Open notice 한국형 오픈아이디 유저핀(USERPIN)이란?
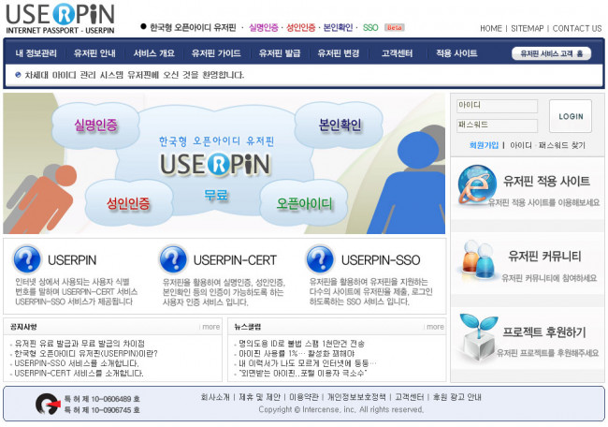Viewport: 608px width, 427px height. [86, 354]
